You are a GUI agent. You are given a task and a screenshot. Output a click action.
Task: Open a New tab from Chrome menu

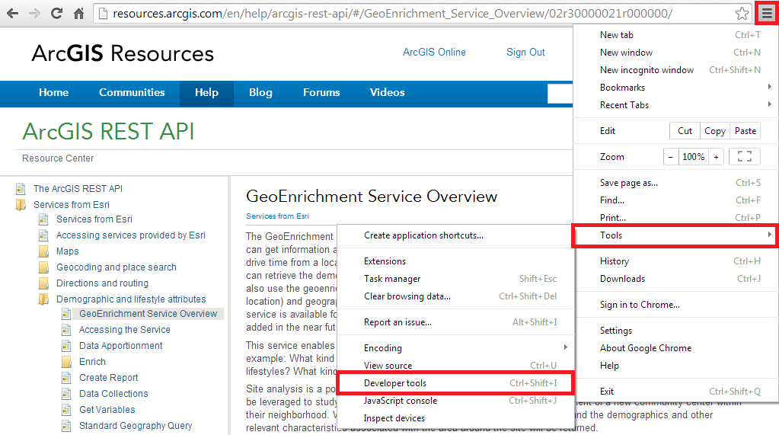[675, 35]
